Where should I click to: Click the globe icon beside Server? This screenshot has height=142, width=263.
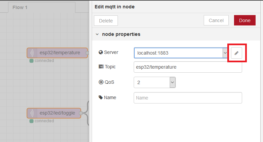(101, 52)
